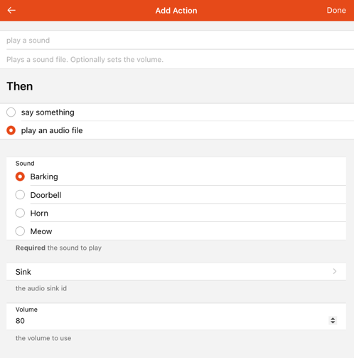
Task: Focus the Volume field showing 80
Action: pos(176,321)
